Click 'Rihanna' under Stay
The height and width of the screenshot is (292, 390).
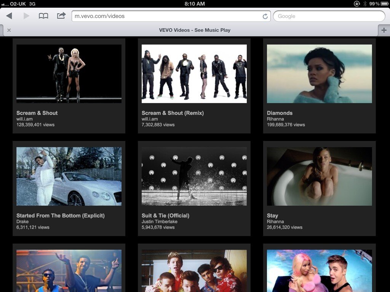pyautogui.click(x=275, y=222)
